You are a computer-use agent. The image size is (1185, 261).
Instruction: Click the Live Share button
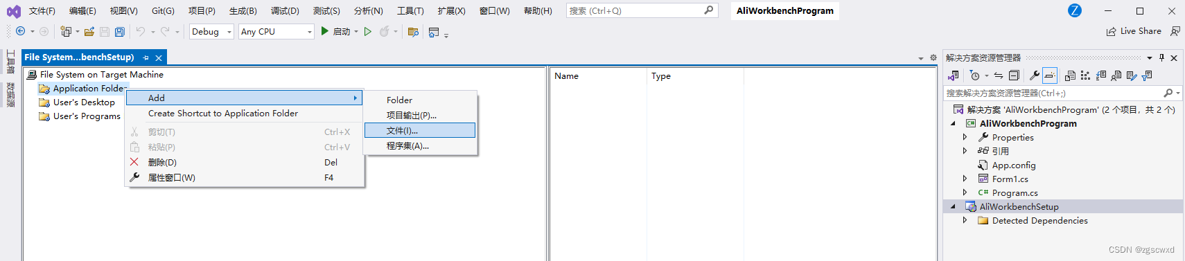pos(1134,31)
